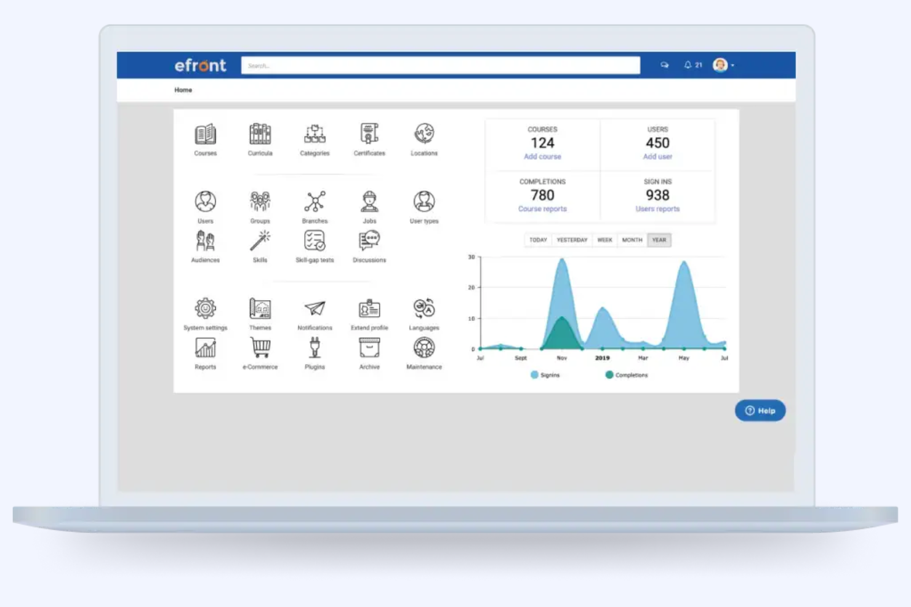
Task: Toggle Completions visibility in the chart legend
Action: coord(627,375)
